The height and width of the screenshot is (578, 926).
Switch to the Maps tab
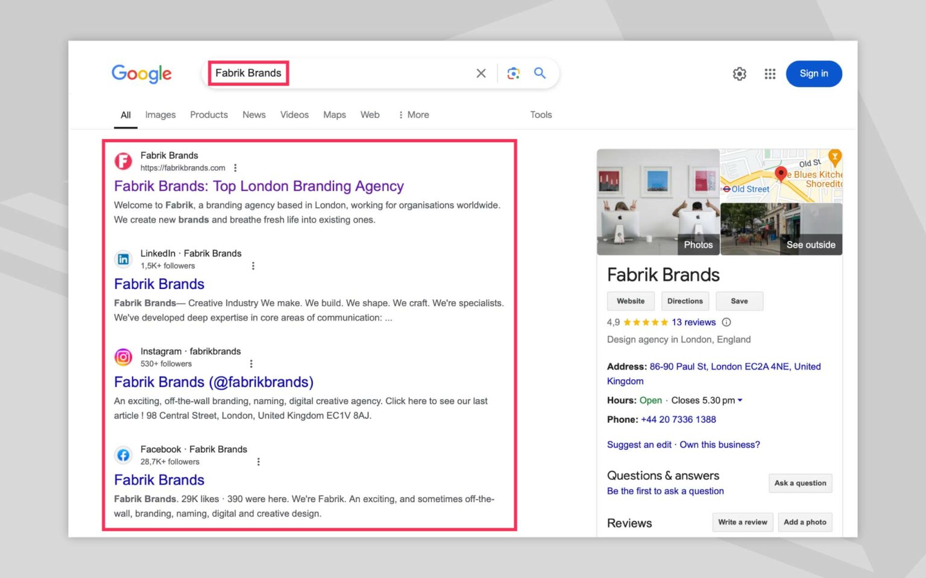[x=335, y=114]
